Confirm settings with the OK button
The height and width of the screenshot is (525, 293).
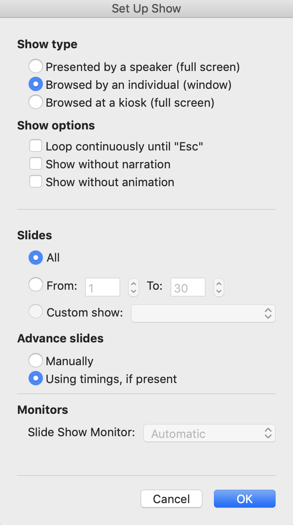(x=244, y=499)
